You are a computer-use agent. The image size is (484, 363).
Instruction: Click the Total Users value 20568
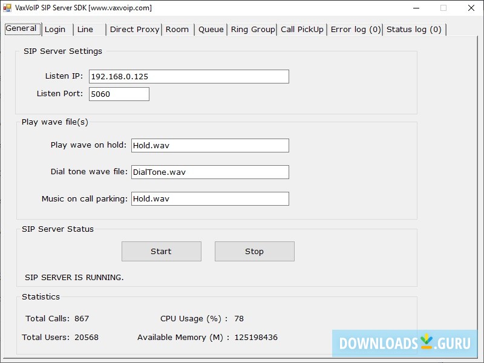point(87,338)
